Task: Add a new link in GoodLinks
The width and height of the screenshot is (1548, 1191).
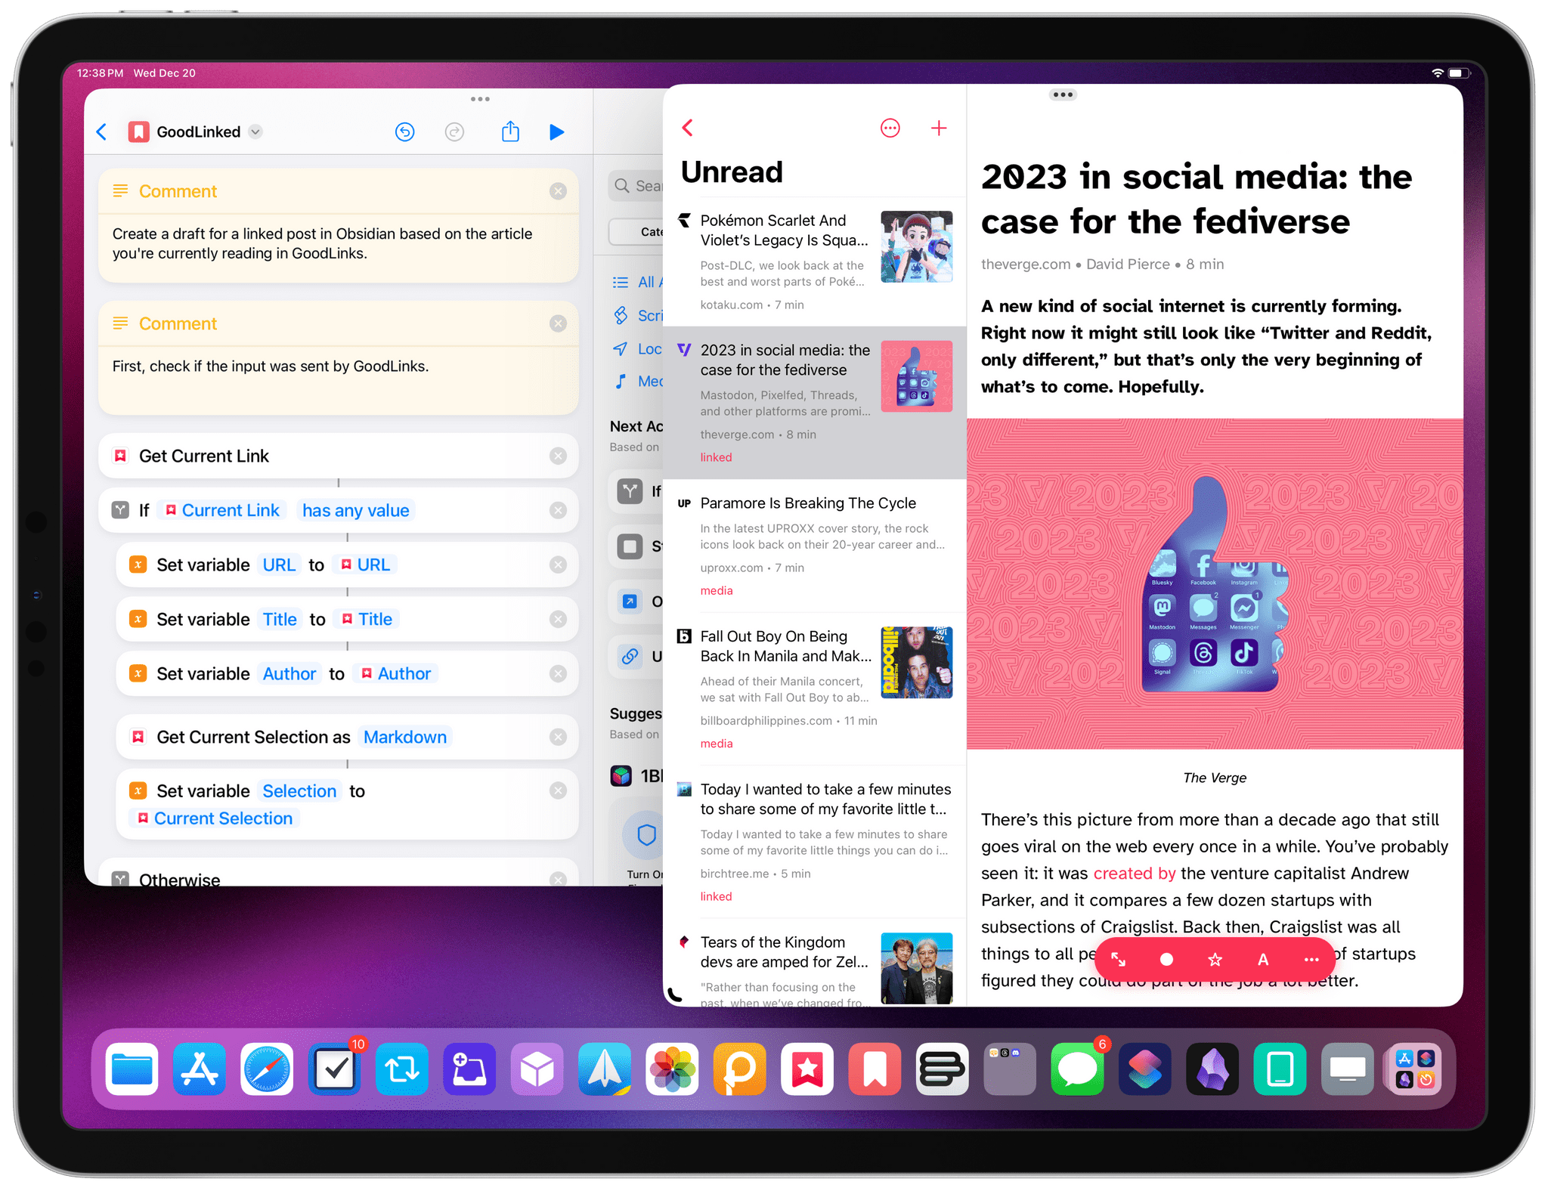Action: tap(939, 128)
